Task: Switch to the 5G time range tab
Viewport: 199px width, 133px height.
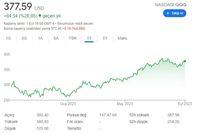Action: [24, 38]
